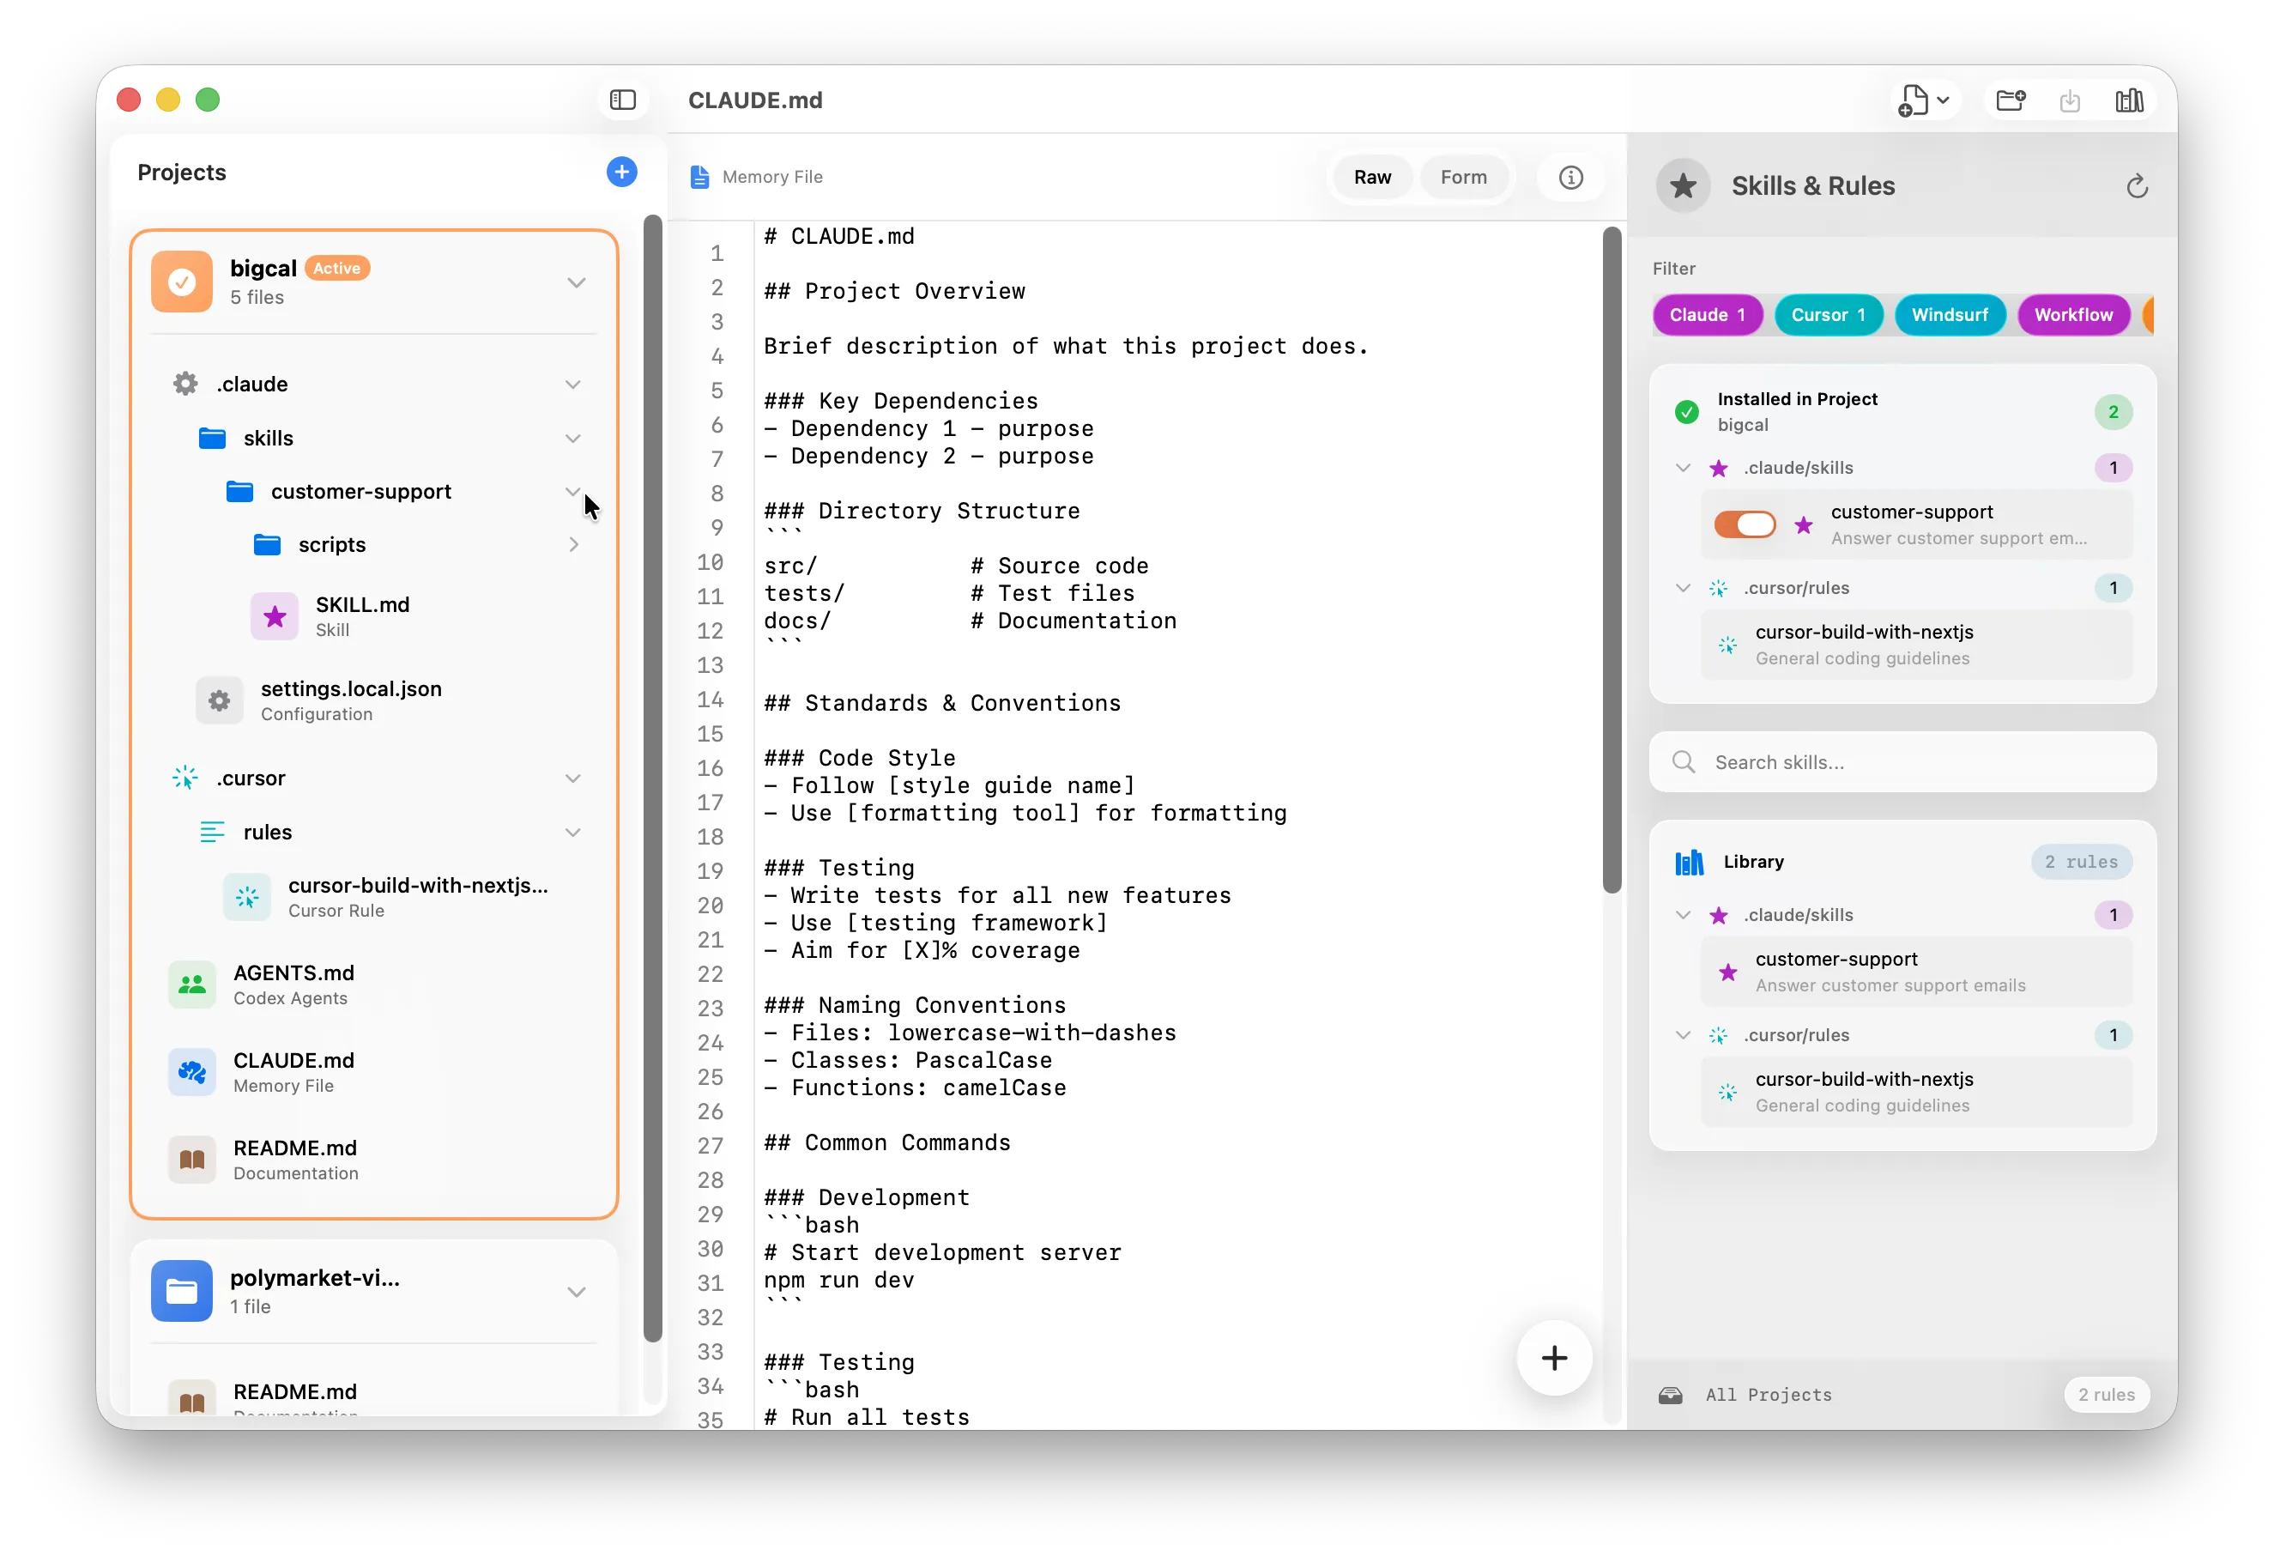
Task: Open the info button beside Raw and Form
Action: [x=1570, y=177]
